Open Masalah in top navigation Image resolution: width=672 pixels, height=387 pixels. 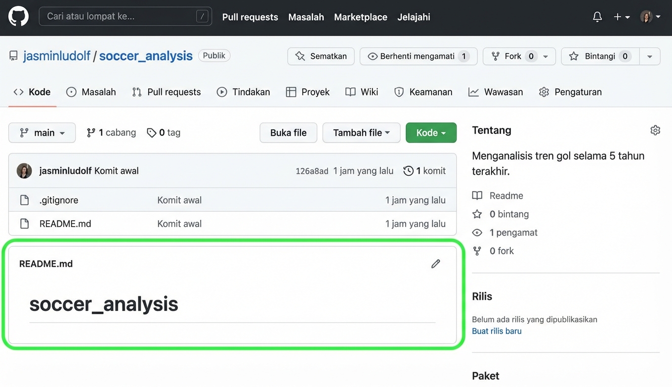point(306,17)
